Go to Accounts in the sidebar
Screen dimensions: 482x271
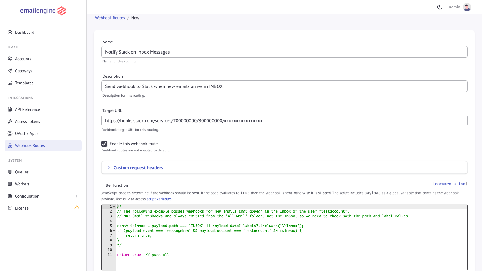tap(43, 59)
